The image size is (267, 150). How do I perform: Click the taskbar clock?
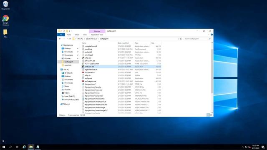pos(256,147)
